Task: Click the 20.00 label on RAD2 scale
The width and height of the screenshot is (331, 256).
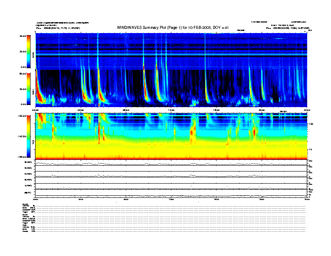Action: tap(23, 51)
